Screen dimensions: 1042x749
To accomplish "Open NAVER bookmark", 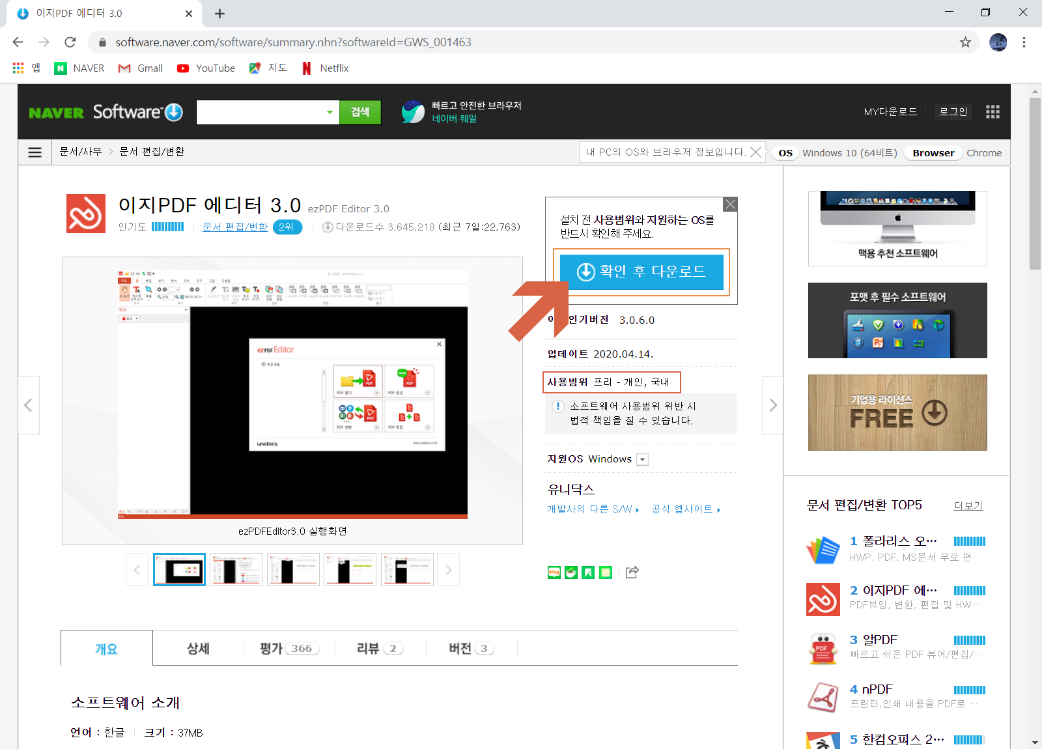I will (79, 68).
